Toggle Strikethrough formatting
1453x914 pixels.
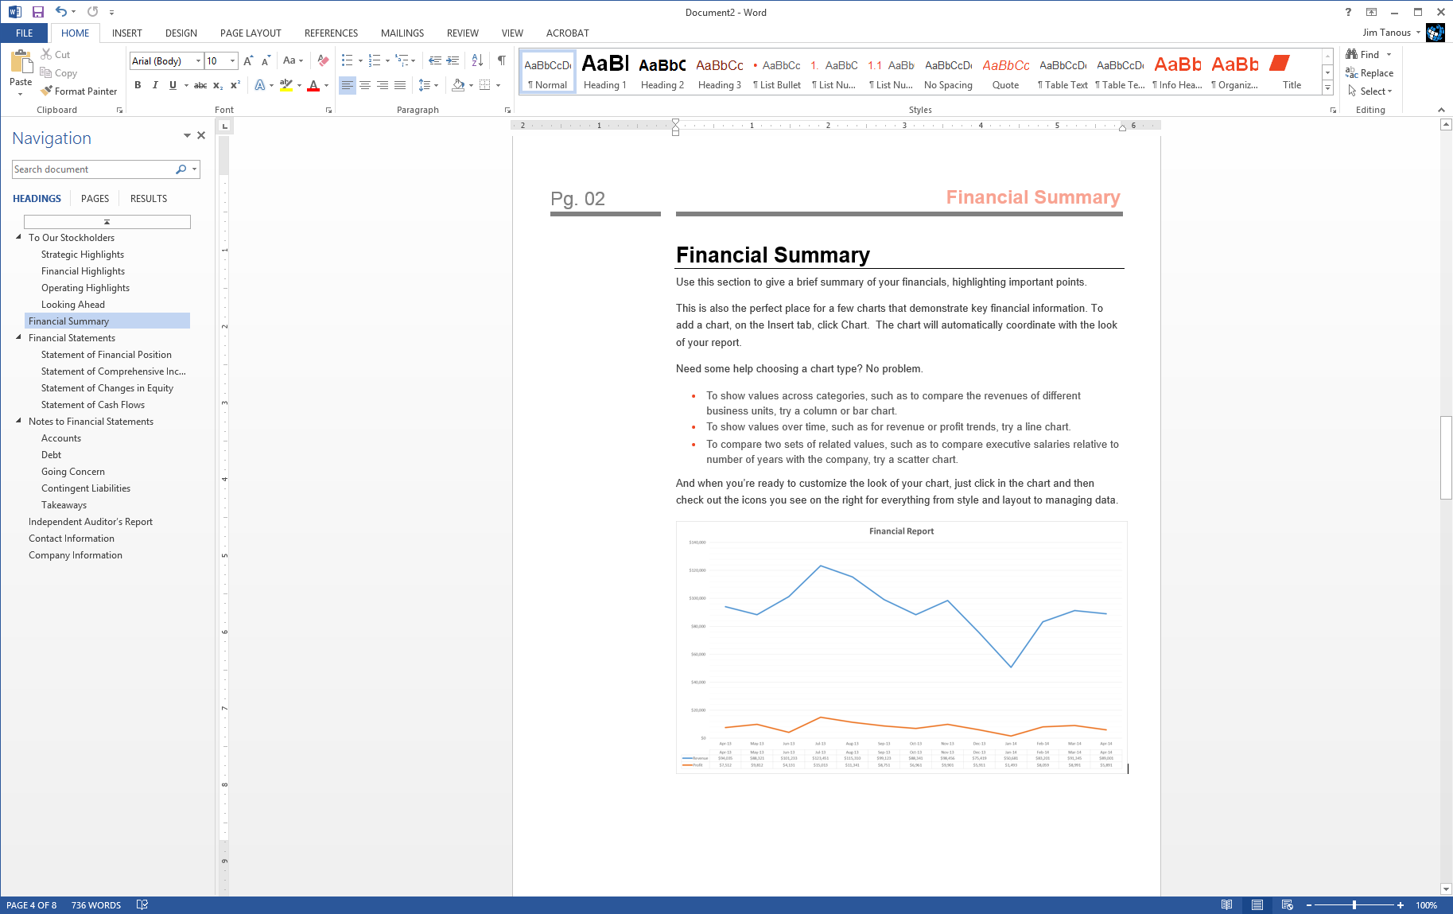tap(200, 85)
